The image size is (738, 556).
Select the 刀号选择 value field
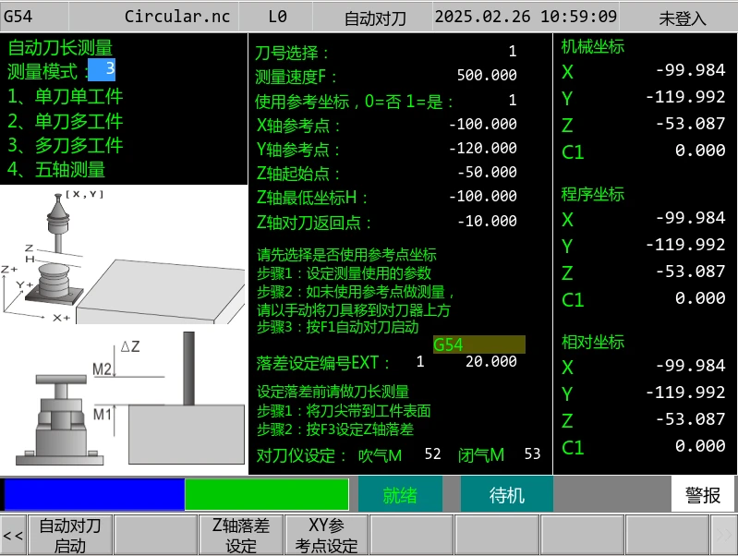click(x=512, y=51)
